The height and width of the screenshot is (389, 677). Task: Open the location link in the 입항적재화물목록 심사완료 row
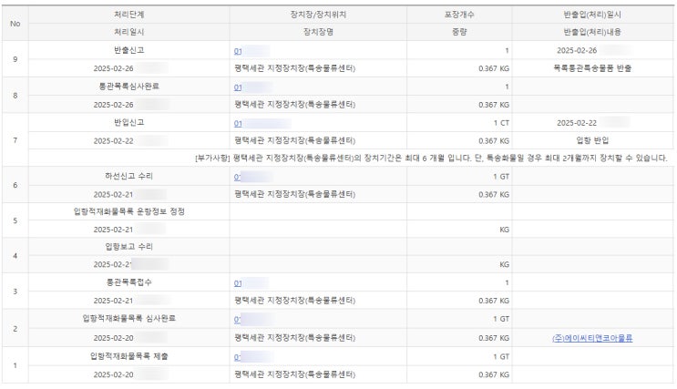[x=237, y=320]
